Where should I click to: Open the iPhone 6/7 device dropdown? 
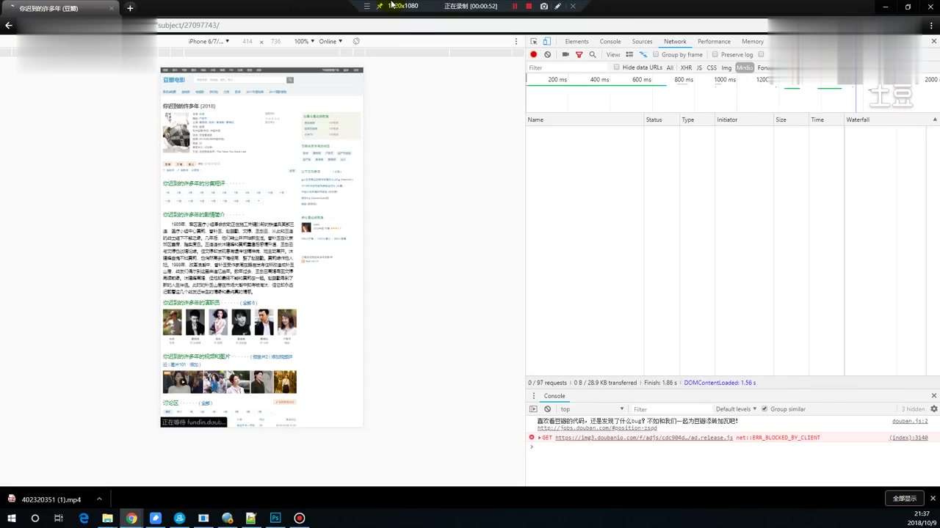tap(209, 41)
